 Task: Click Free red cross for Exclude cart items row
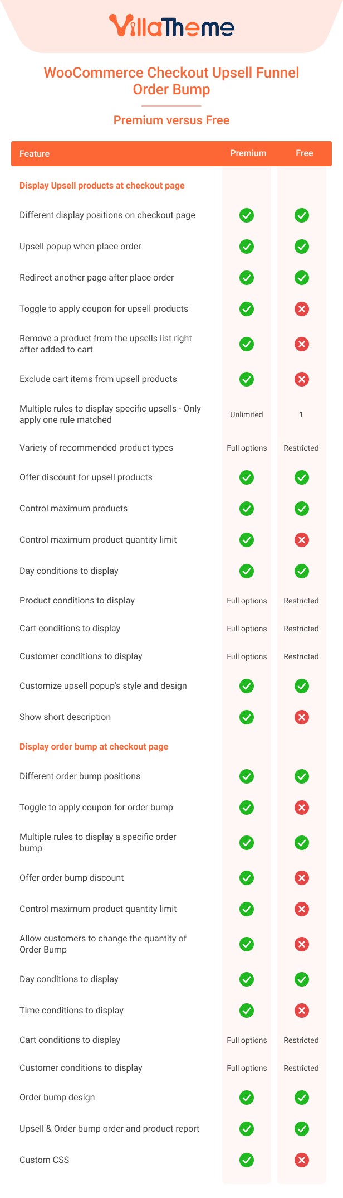(x=302, y=379)
